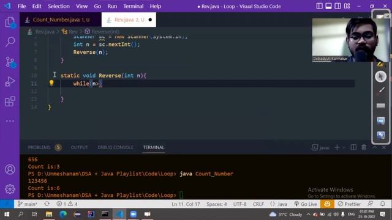Click the unsaved dot on Rev.java tab
The height and width of the screenshot is (220, 392).
coord(150,20)
